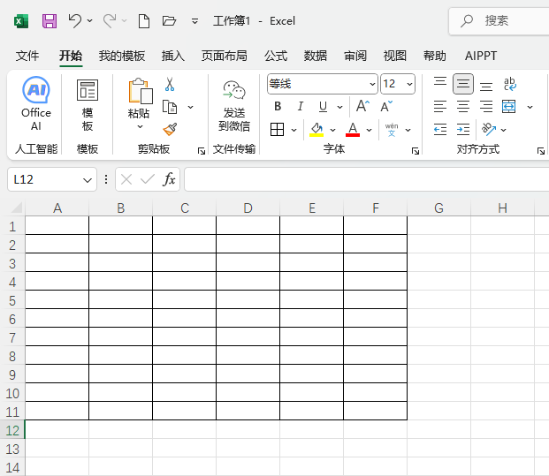Align text to top of cell
Image resolution: width=549 pixels, height=476 pixels.
[440, 84]
